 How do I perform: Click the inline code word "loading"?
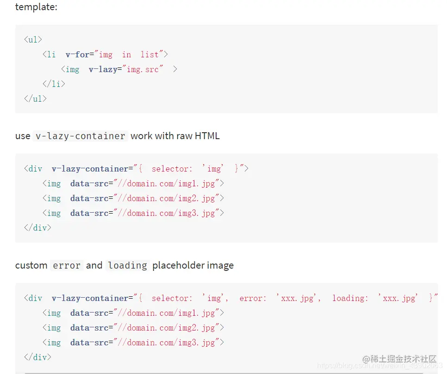pyautogui.click(x=127, y=265)
